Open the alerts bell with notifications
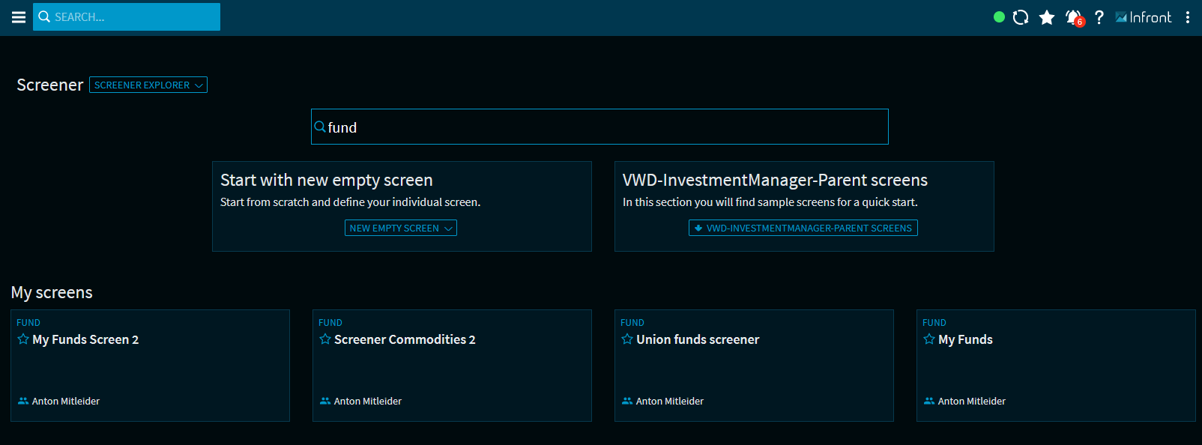The height and width of the screenshot is (445, 1202). click(1074, 17)
